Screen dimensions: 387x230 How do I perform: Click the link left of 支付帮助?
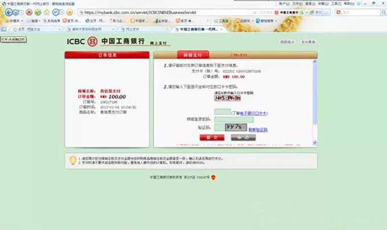click(x=287, y=42)
